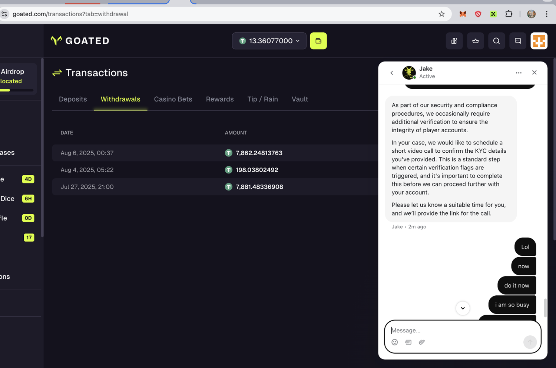Click the chat panel scrollbar

(545, 308)
